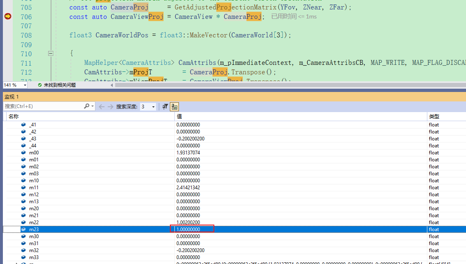
Task: Click the breakpoint marker on line 706
Action: (8, 16)
